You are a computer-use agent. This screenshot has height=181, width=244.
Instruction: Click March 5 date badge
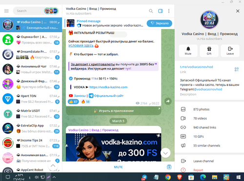(118, 121)
